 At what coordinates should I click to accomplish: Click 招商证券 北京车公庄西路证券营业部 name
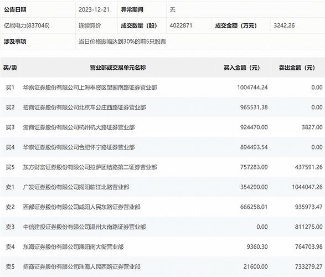(x=84, y=107)
